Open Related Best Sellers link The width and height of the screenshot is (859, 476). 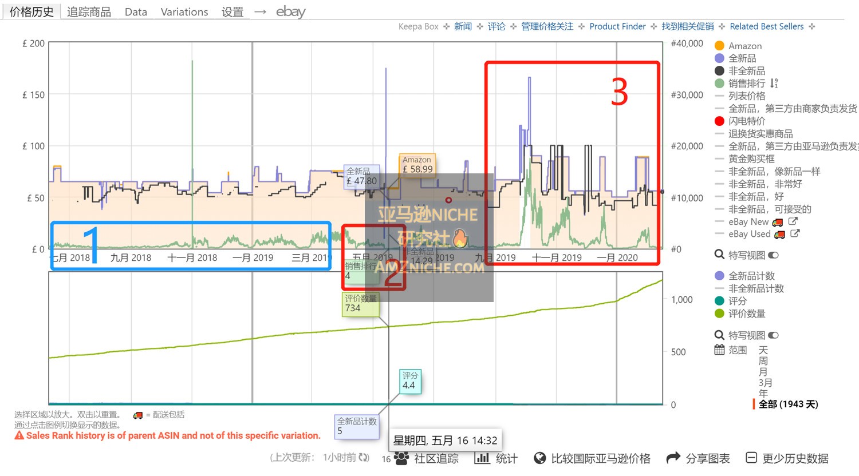click(767, 26)
